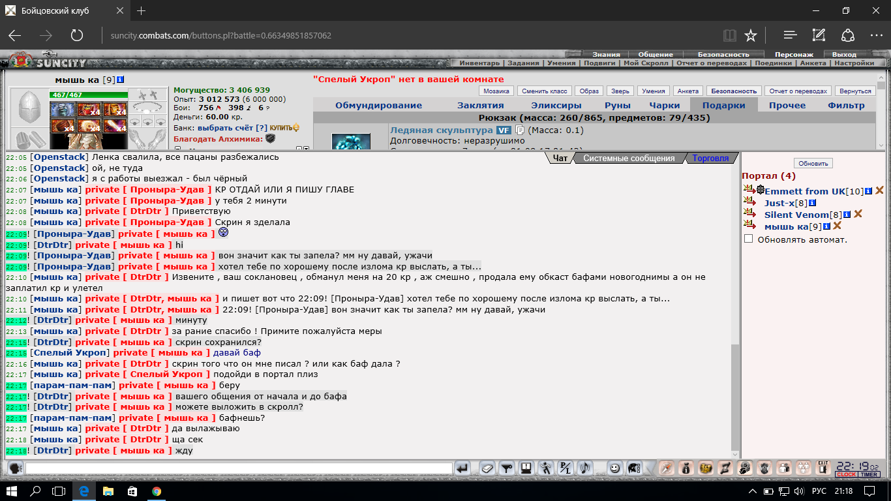
Task: Click the favorites star in browser toolbar
Action: [751, 35]
